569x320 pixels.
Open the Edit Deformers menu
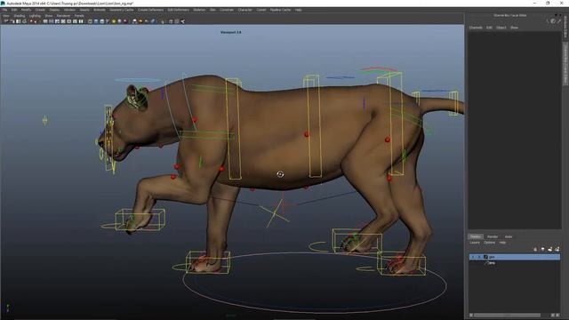[x=178, y=10]
